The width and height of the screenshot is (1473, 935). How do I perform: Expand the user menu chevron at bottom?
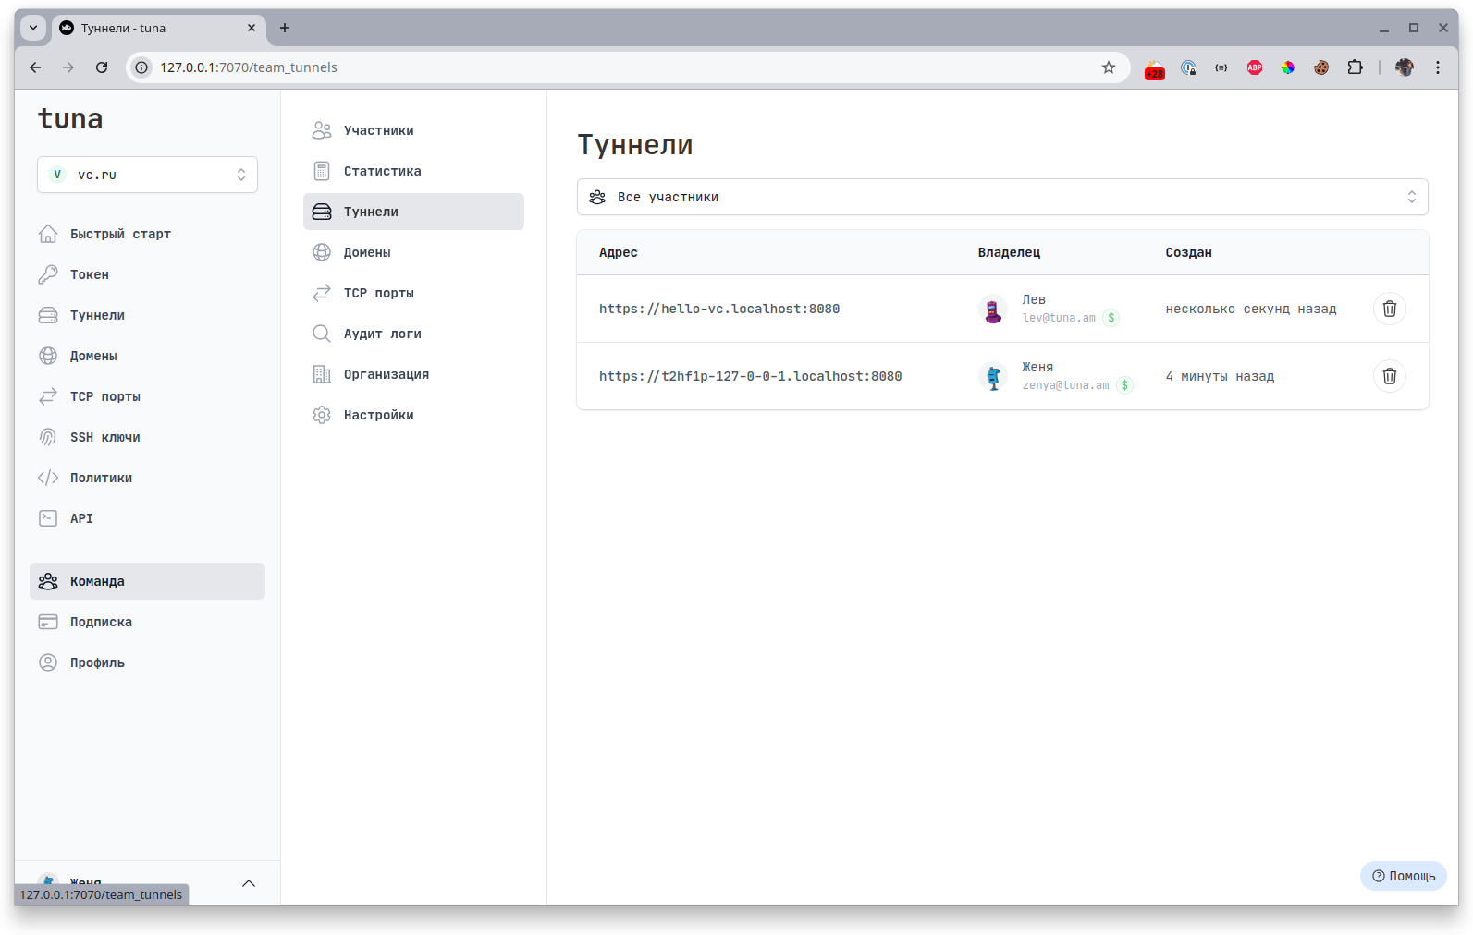click(x=249, y=883)
